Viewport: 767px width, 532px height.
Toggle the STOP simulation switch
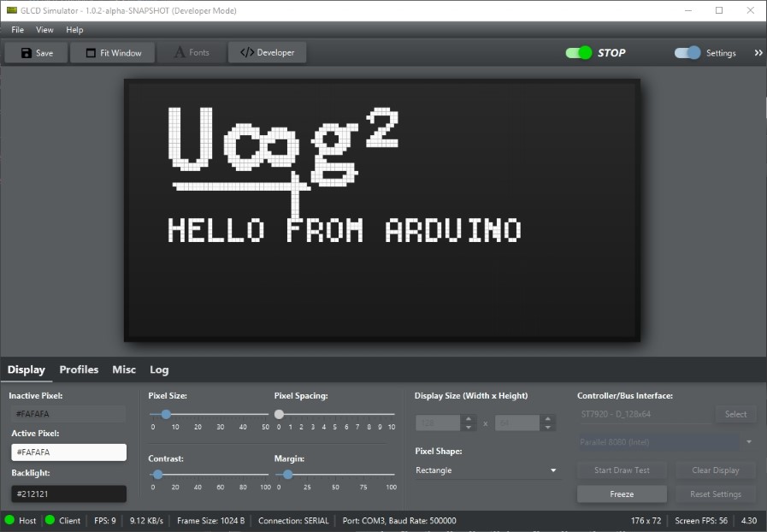[x=579, y=53]
